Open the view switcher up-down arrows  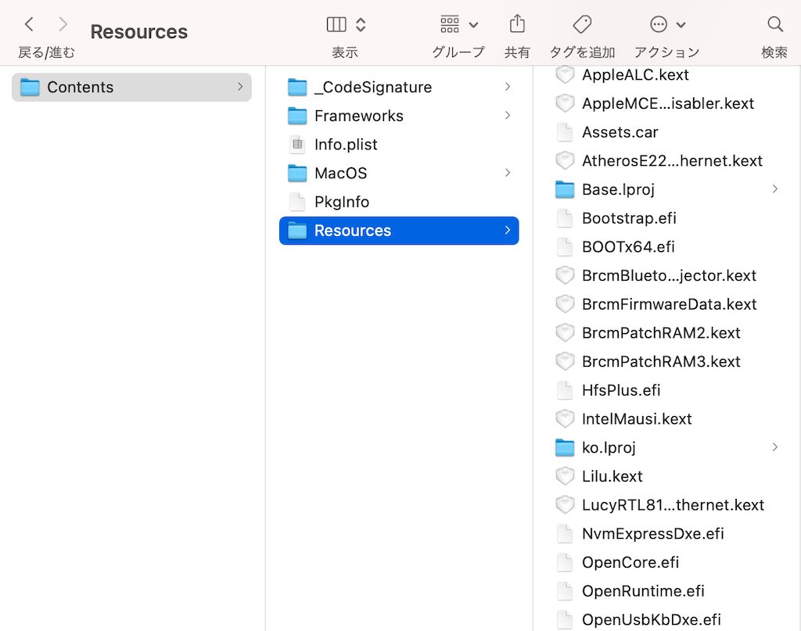click(x=361, y=24)
